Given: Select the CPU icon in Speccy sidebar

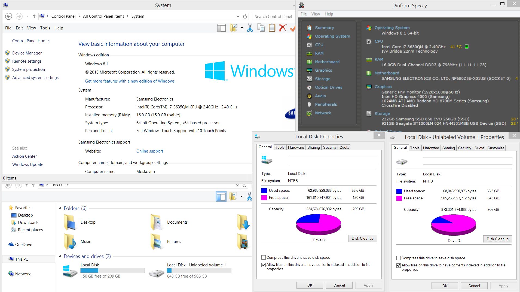Looking at the screenshot, I should point(309,45).
